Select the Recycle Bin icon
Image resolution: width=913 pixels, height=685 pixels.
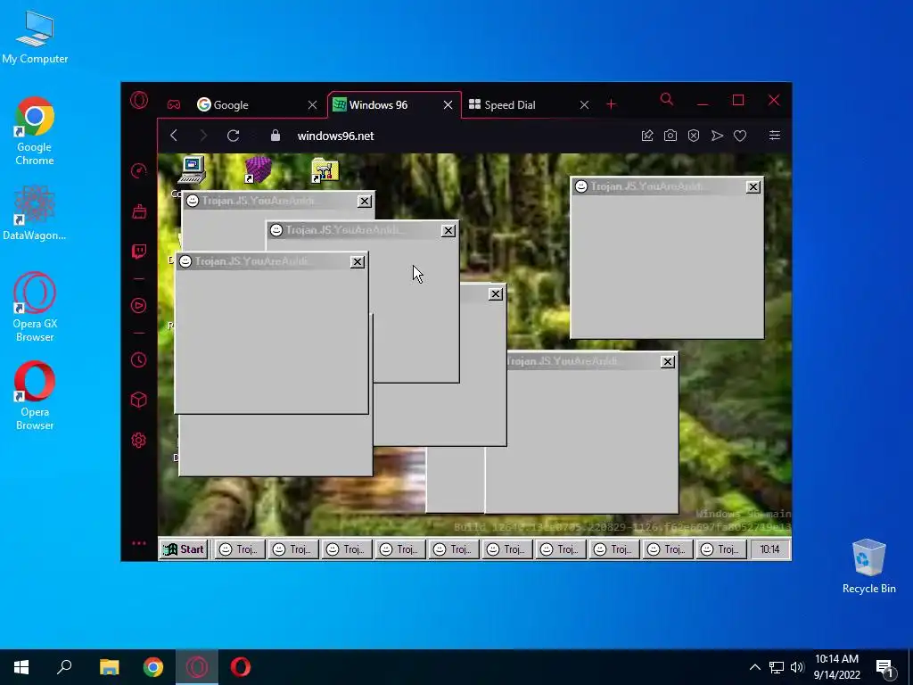(868, 566)
